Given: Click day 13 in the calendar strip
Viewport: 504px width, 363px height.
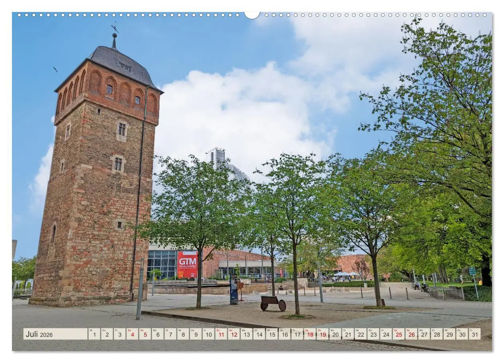Looking at the screenshot, I should point(246,334).
